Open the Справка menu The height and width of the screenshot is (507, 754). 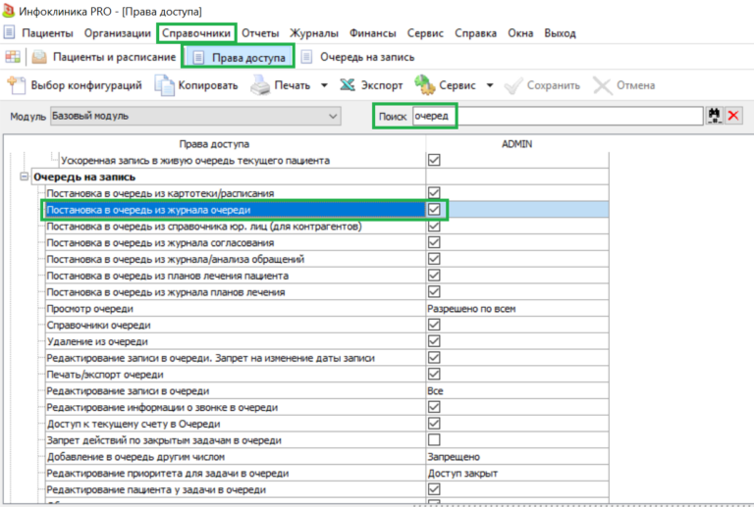[x=475, y=33]
